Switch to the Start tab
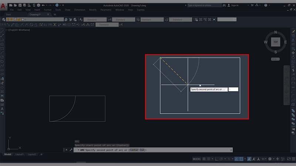The width and height of the screenshot is (296, 166). (8, 14)
